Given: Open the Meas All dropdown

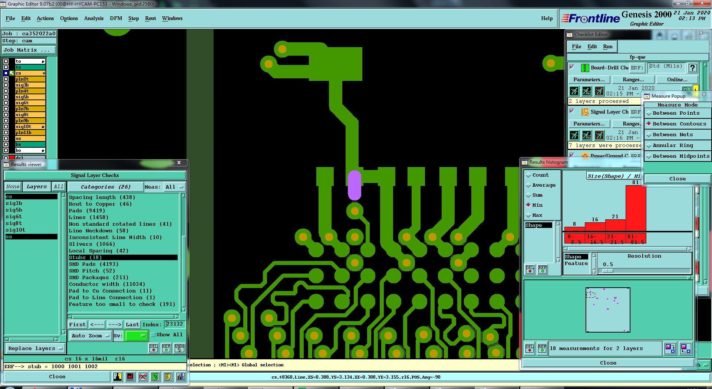Looking at the screenshot, I should tap(175, 187).
